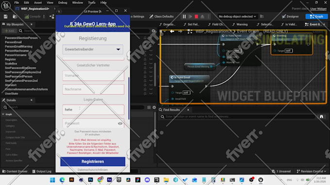The image size is (330, 185).
Task: Close the Find Results tab
Action: 188,110
